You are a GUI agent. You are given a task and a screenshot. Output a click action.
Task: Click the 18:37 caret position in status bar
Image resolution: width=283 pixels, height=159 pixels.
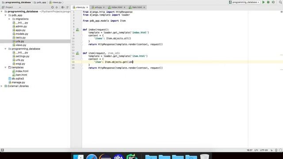pos(249,150)
